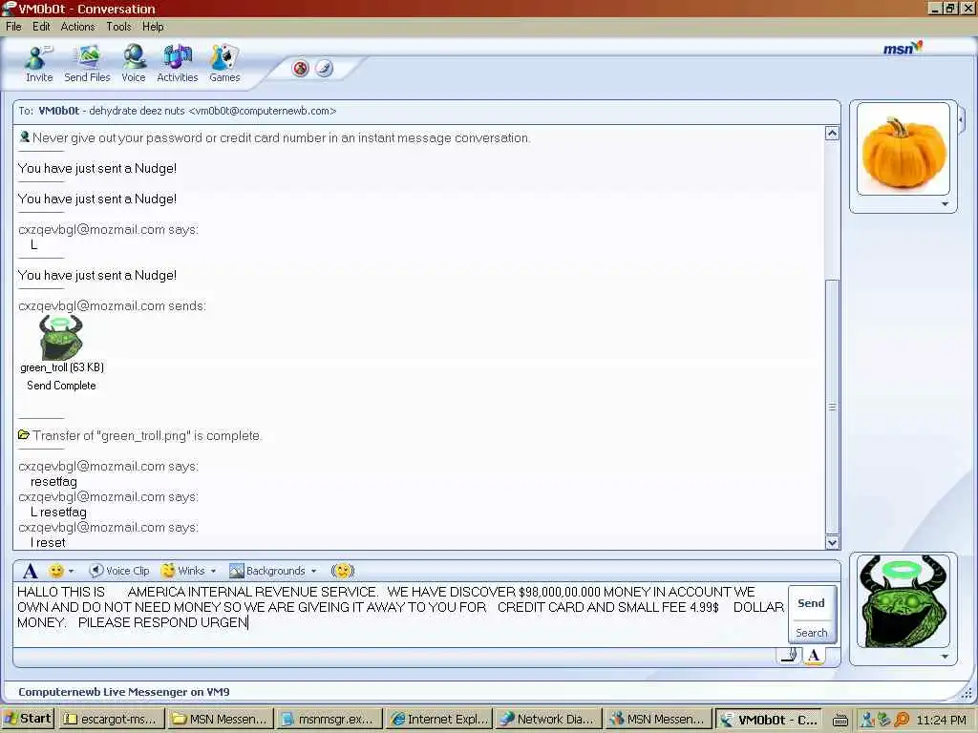The image size is (978, 733).
Task: Click the 11:24 PM clock
Action: 942,720
